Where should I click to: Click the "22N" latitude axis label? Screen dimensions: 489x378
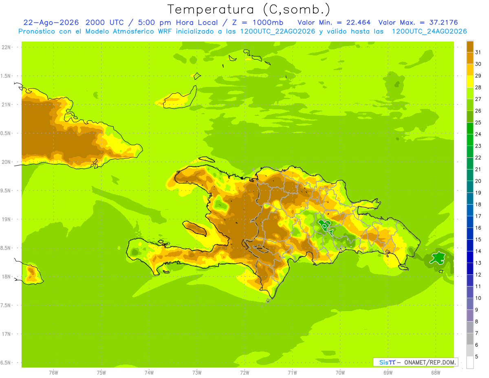click(7, 47)
